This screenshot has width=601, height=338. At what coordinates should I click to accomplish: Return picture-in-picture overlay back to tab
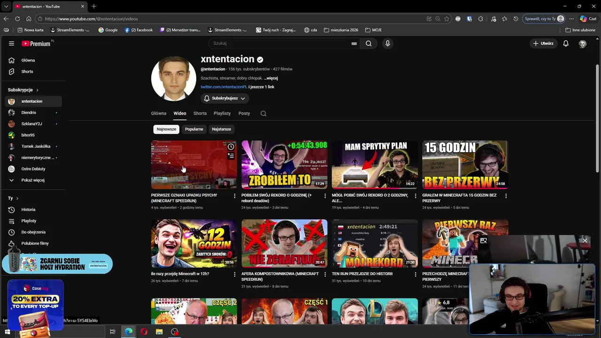(x=483, y=241)
